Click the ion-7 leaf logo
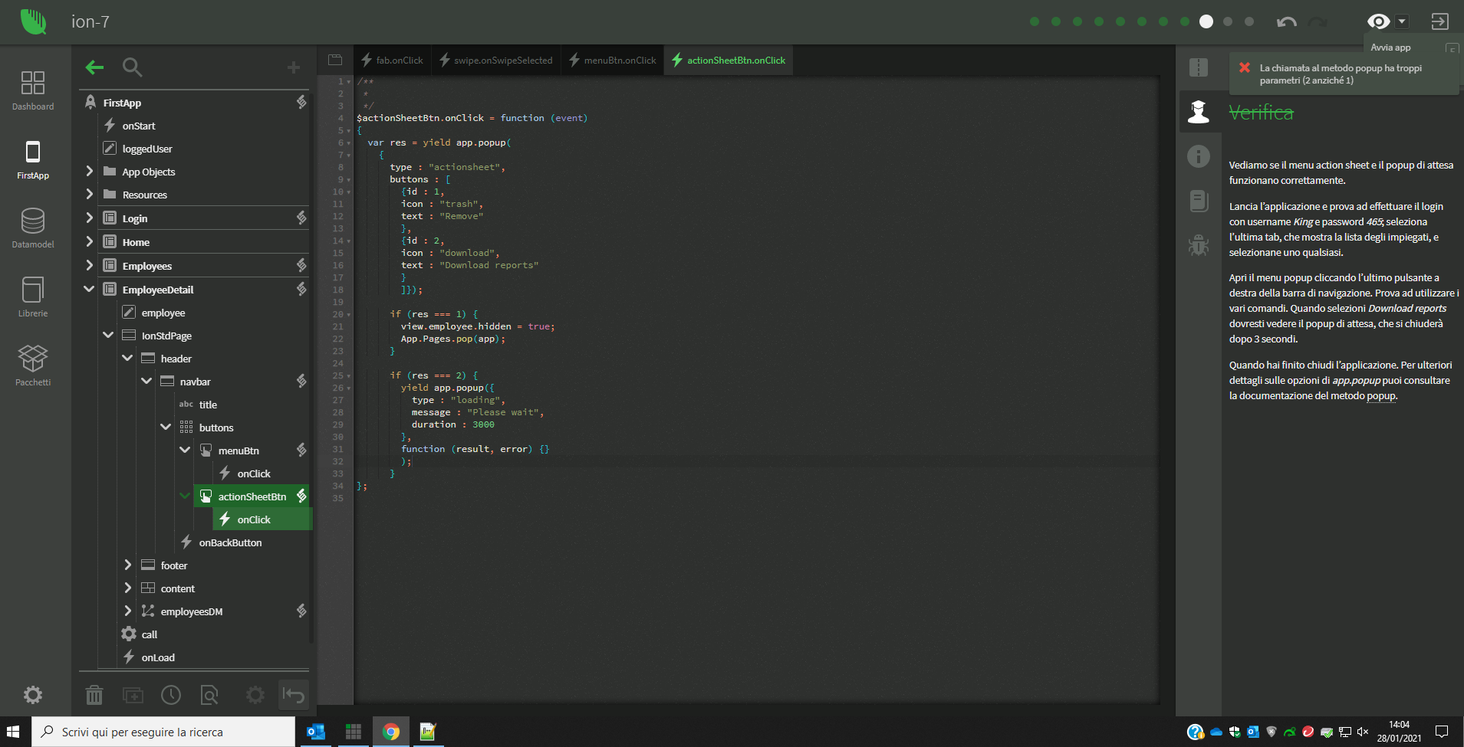The height and width of the screenshot is (747, 1464). (34, 21)
